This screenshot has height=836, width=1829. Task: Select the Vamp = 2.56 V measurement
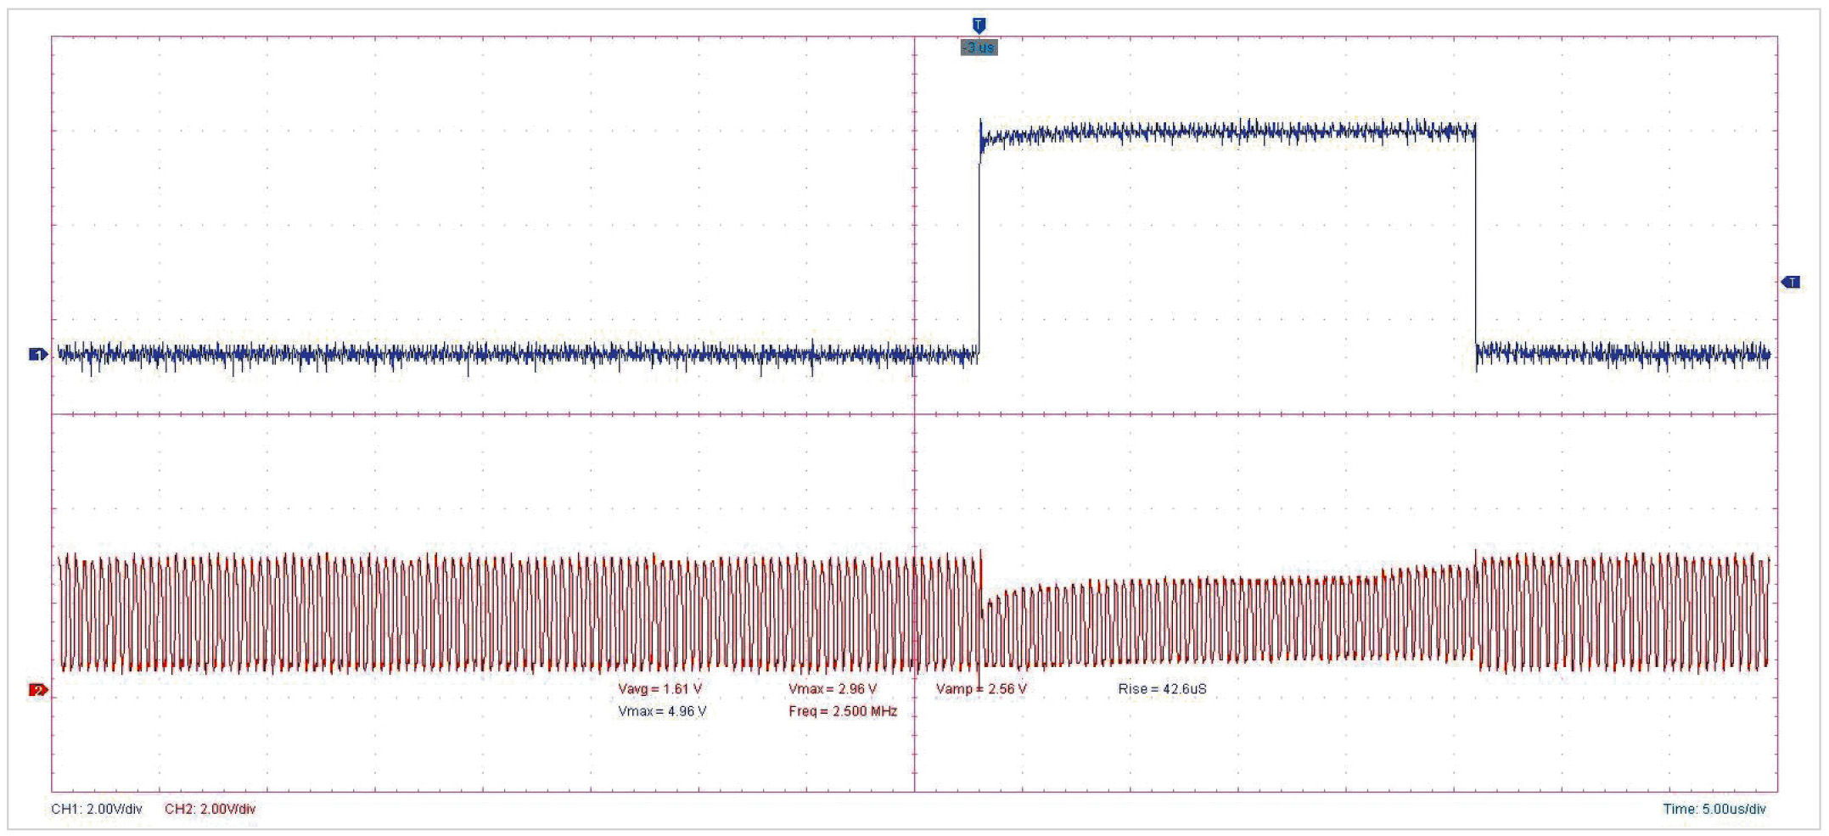point(981,689)
